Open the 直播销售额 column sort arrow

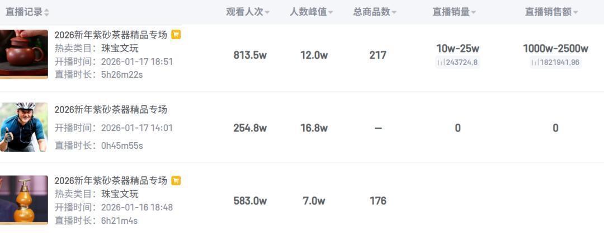coord(575,12)
